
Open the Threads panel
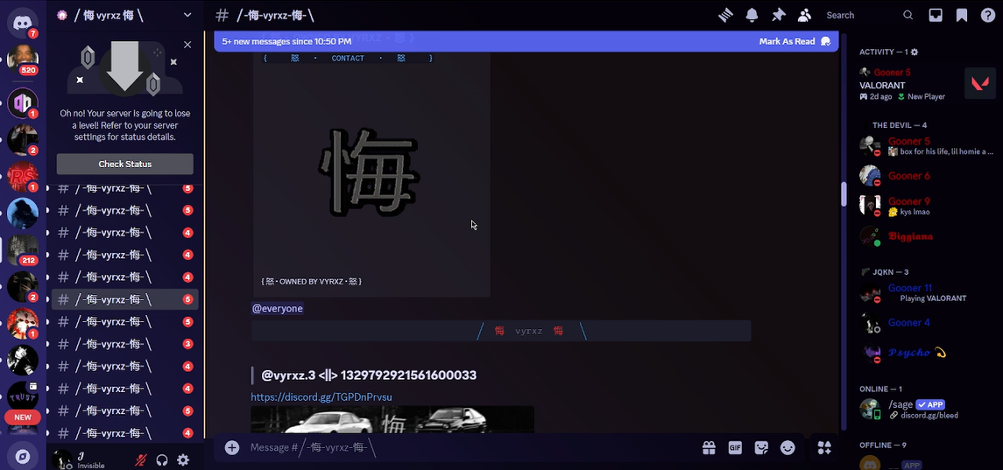(x=725, y=15)
